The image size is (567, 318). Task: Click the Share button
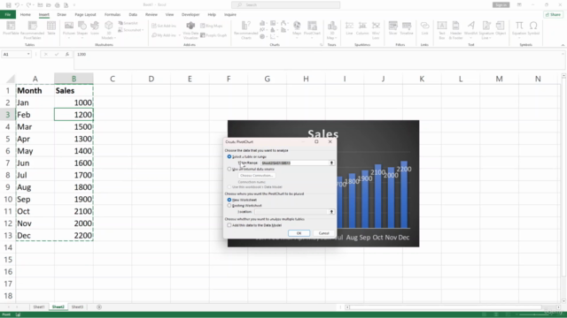coord(553,14)
